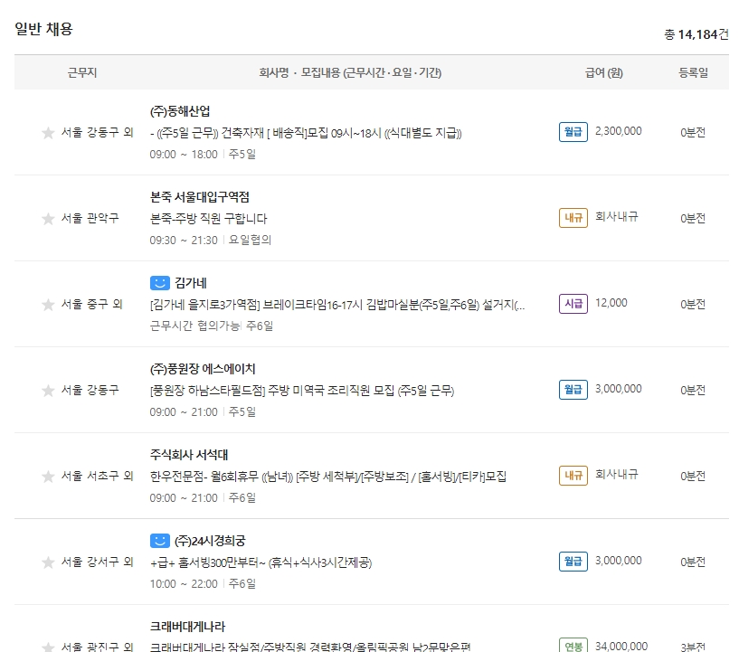The image size is (739, 652).
Task: Click 월급 badge in 풍원장 row
Action: click(573, 390)
